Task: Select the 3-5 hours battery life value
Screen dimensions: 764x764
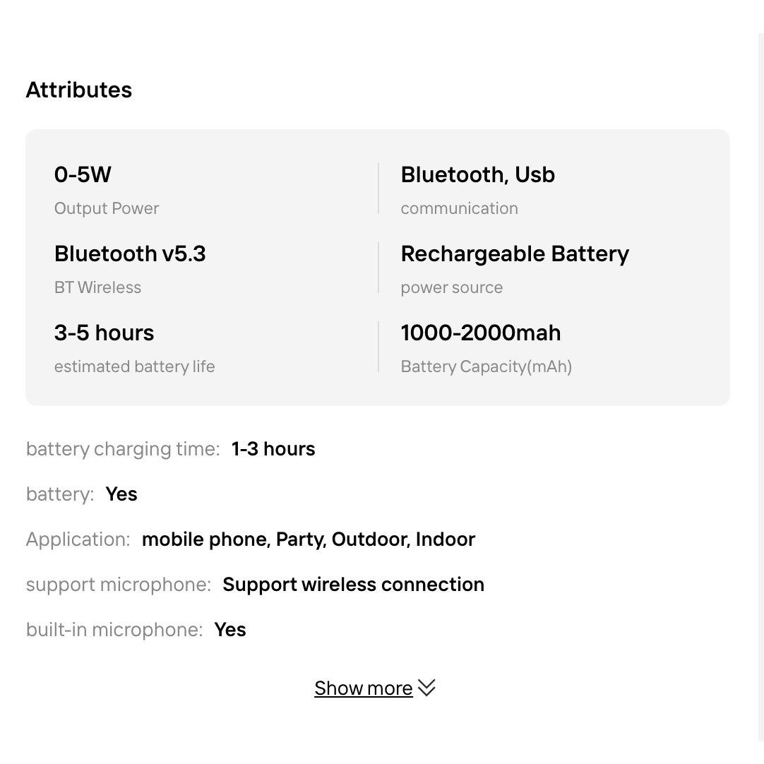Action: pos(104,333)
